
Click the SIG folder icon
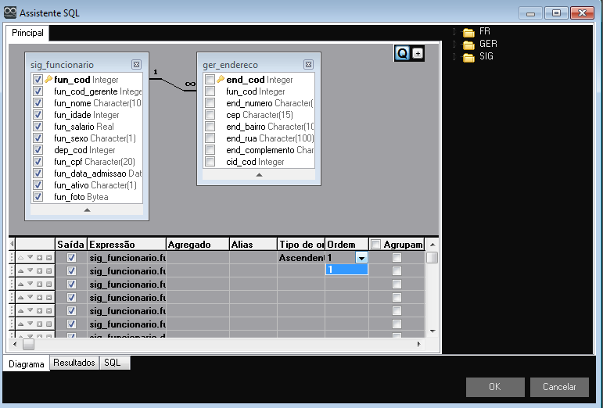pos(468,57)
